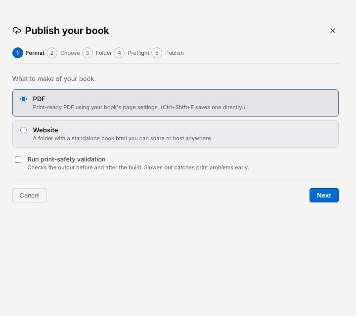The width and height of the screenshot is (356, 316).
Task: Enable Run print-safety validation checkbox
Action: click(x=18, y=159)
